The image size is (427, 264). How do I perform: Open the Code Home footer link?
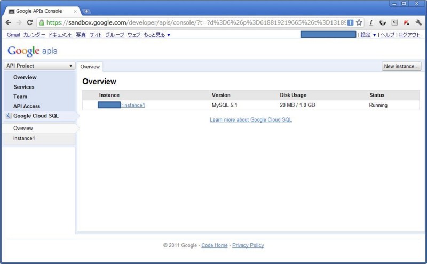point(215,245)
